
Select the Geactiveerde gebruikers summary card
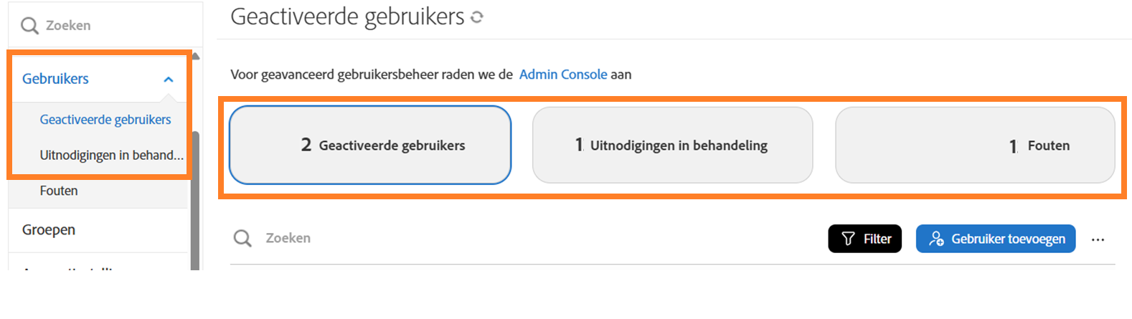[x=370, y=145]
